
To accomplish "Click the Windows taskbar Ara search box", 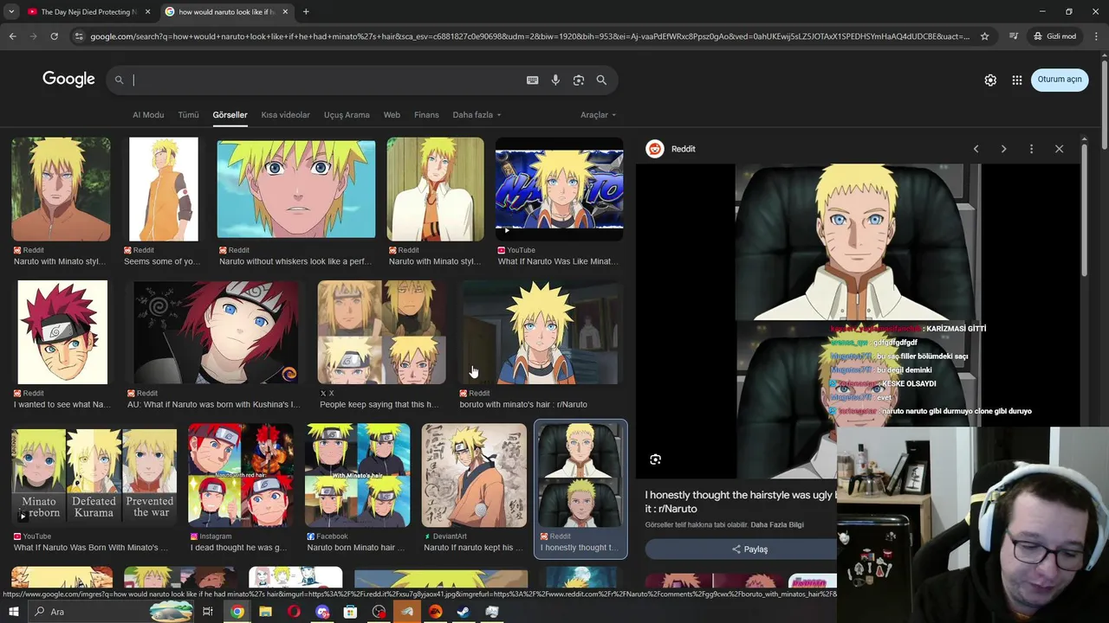I will pos(113,612).
